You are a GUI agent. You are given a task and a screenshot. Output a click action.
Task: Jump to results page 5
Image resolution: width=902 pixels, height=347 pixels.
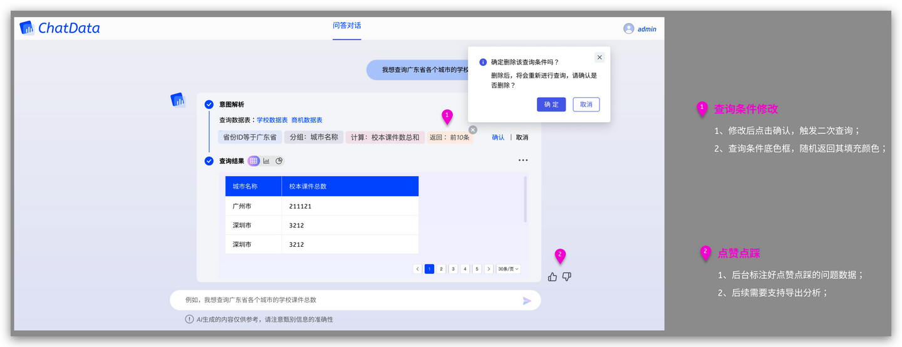click(x=477, y=269)
